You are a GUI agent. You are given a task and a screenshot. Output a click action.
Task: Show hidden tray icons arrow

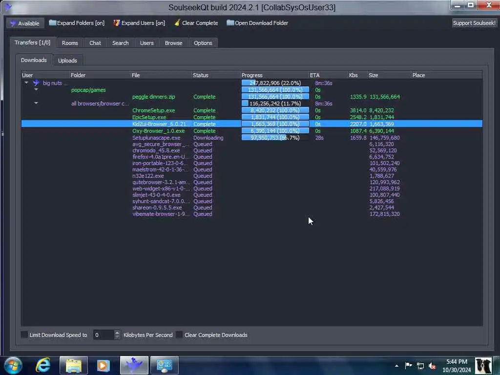coord(396,366)
